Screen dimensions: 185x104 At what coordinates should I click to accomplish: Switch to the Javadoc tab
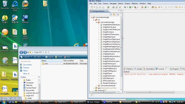[138, 69]
